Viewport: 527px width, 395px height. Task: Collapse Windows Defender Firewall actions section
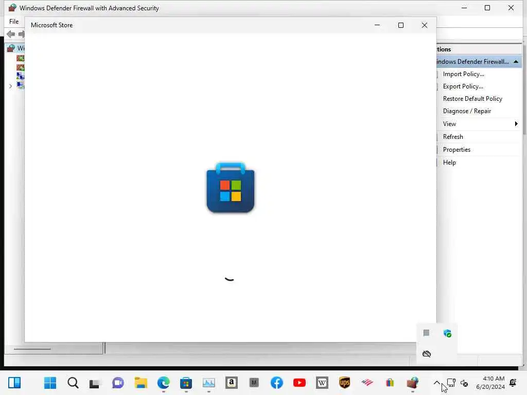pos(516,62)
